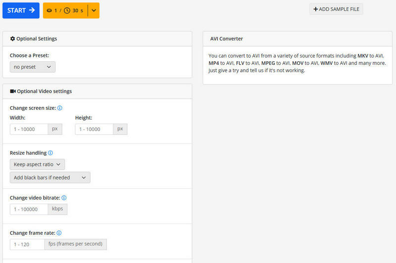Image resolution: width=396 pixels, height=263 pixels.
Task: Select the video bitrate kbps input box
Action: [x=29, y=209]
